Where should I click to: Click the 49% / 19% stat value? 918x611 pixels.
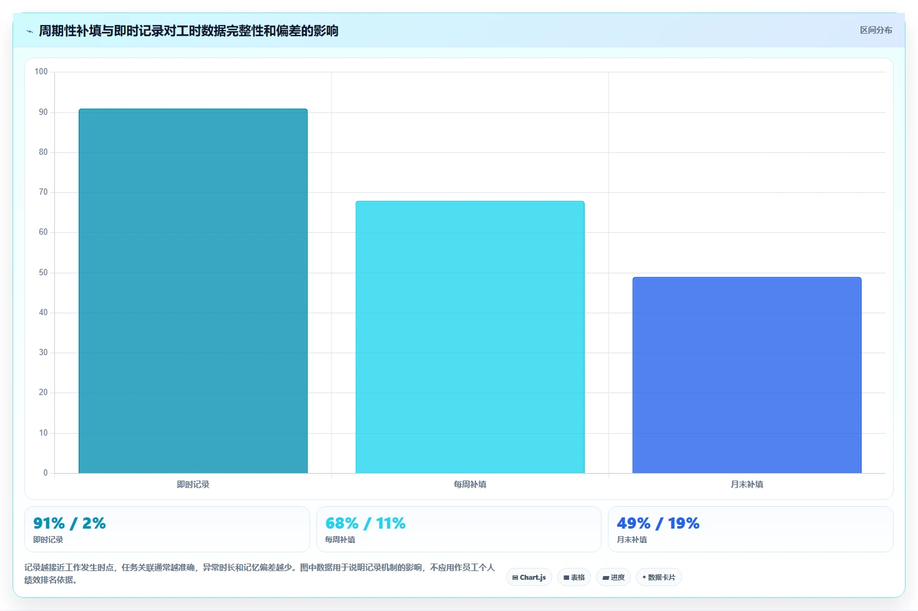(x=658, y=523)
